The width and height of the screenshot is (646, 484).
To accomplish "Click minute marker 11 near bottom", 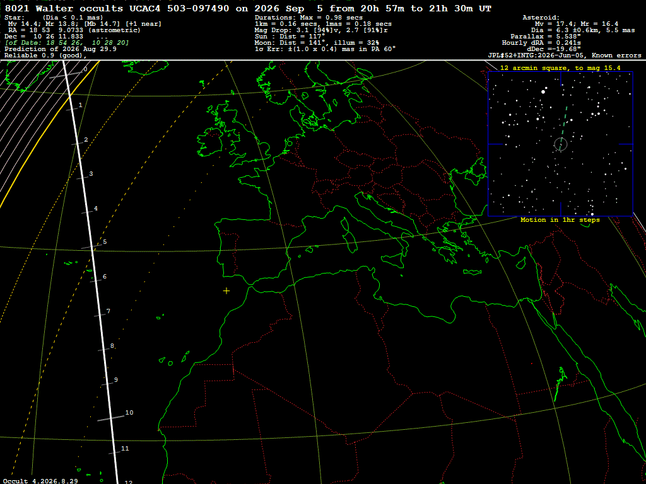I will [126, 449].
